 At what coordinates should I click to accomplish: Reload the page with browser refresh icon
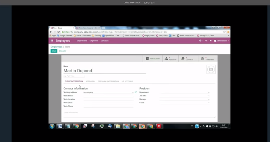point(59,32)
